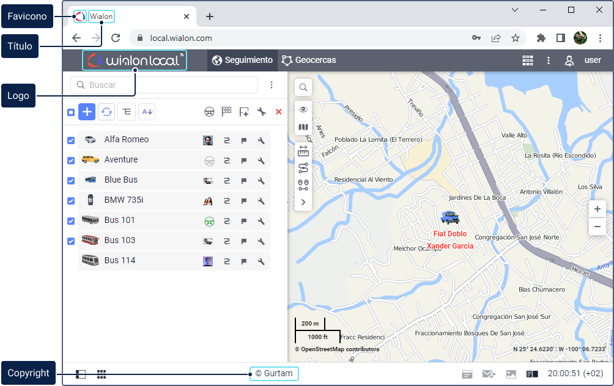Switch to the Seguimiento tab
The width and height of the screenshot is (614, 386).
[x=242, y=60]
